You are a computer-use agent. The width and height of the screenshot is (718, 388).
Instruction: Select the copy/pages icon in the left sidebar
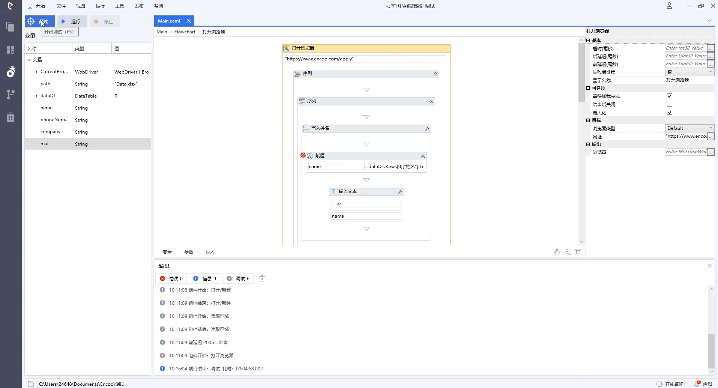click(10, 27)
